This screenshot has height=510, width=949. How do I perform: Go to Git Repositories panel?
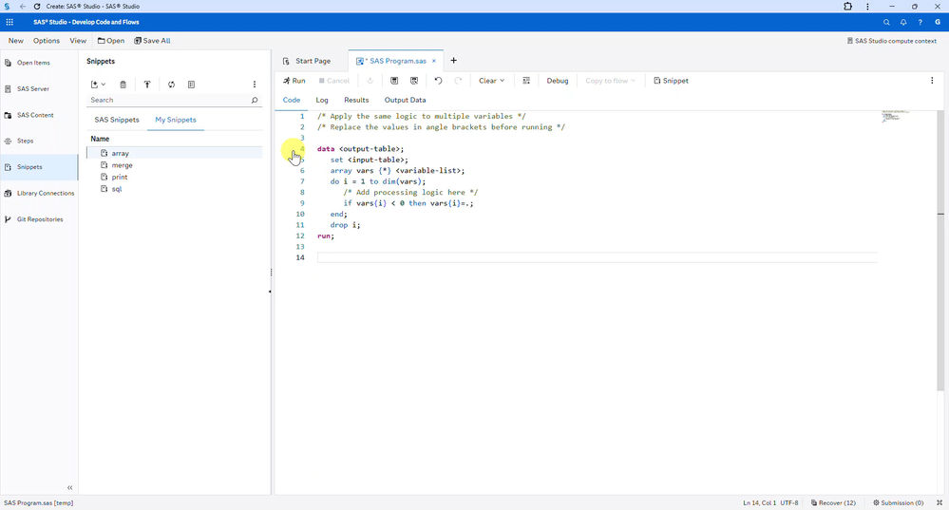click(x=39, y=219)
